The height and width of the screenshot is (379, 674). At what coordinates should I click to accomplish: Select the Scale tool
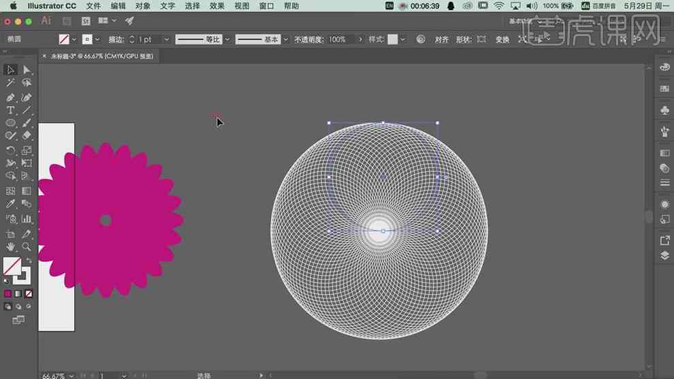[27, 150]
